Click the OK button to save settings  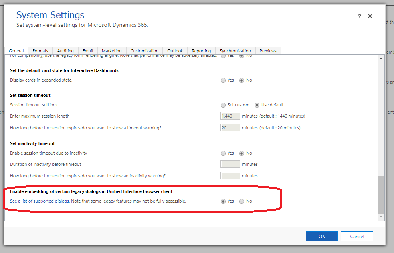(321, 236)
